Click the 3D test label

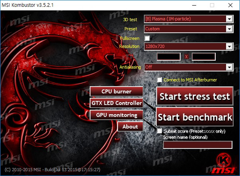coord(130,20)
